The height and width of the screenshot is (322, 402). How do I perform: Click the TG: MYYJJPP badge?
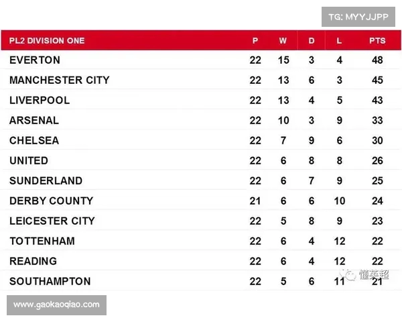tap(358, 16)
